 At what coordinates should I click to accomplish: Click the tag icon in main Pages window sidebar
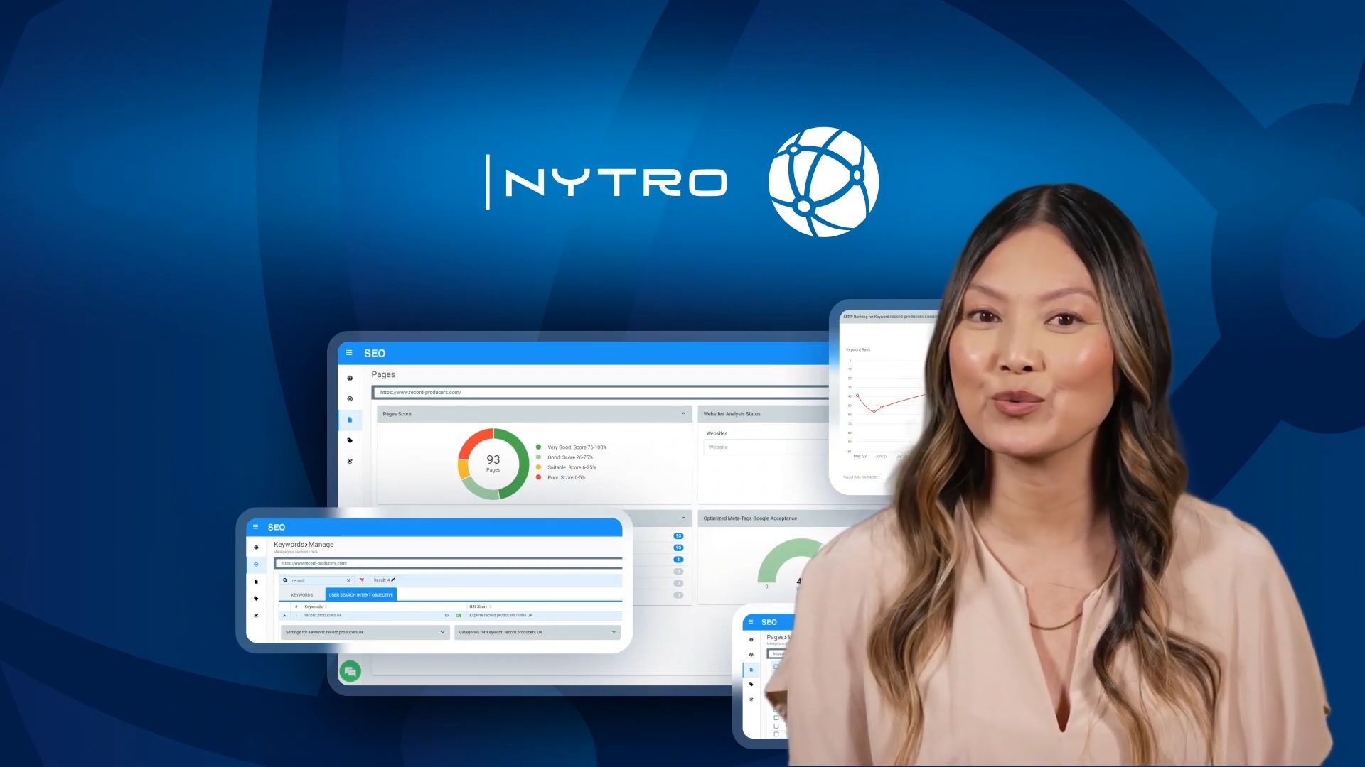click(350, 440)
